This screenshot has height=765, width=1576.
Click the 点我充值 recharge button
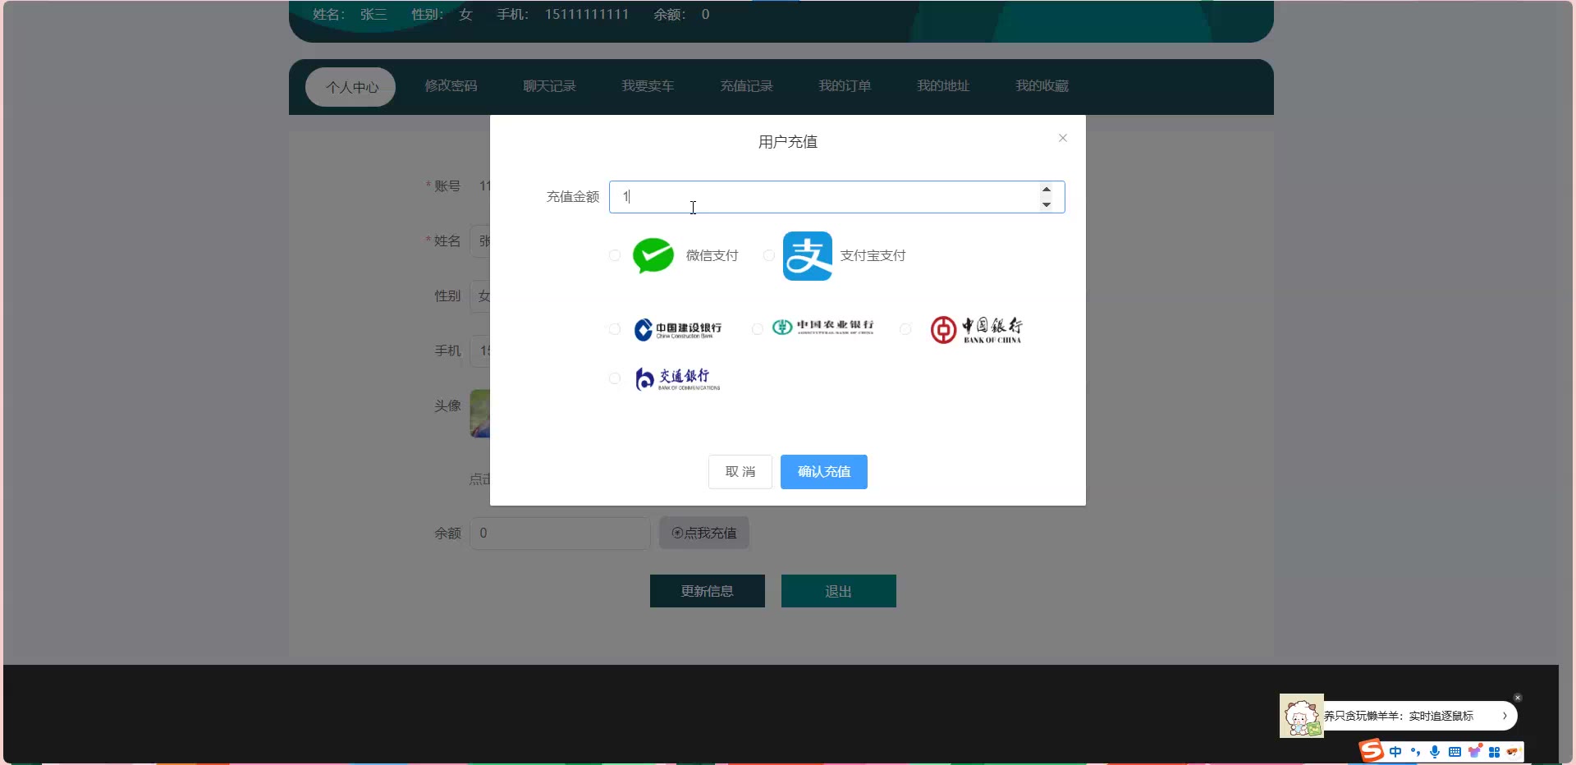(x=704, y=534)
